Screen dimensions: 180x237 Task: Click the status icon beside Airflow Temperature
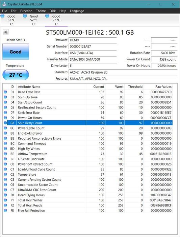tap(5, 154)
